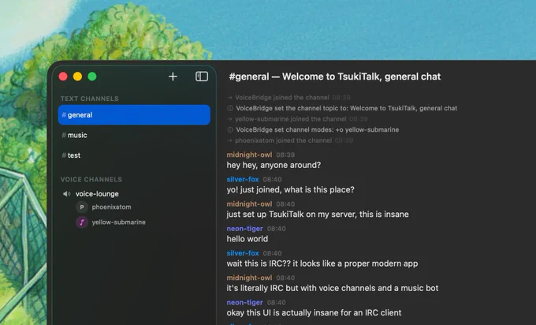
Task: Switch to the #test channel
Action: tap(134, 155)
